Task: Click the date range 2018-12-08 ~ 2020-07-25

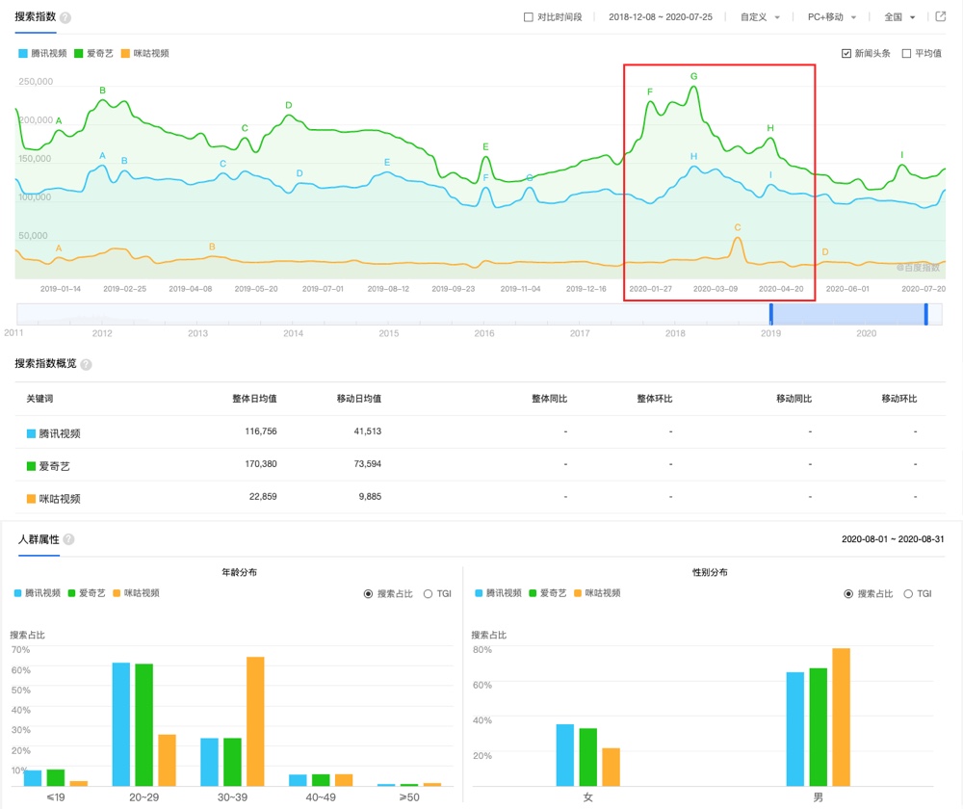Action: [661, 17]
